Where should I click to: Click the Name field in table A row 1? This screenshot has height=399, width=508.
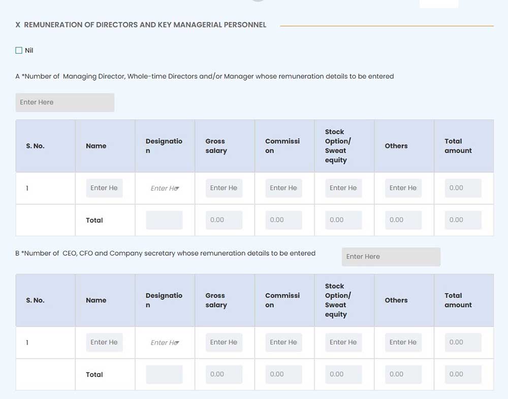[104, 188]
